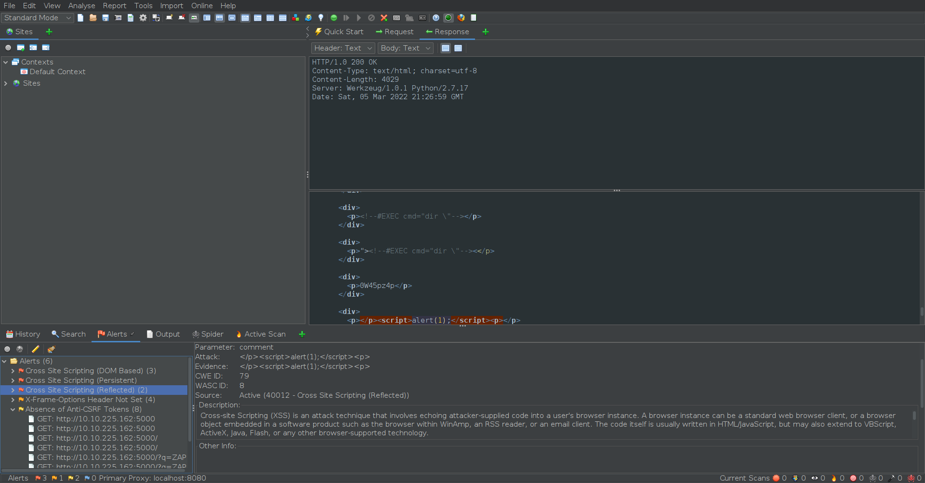Open Options via the gear icon

click(143, 18)
